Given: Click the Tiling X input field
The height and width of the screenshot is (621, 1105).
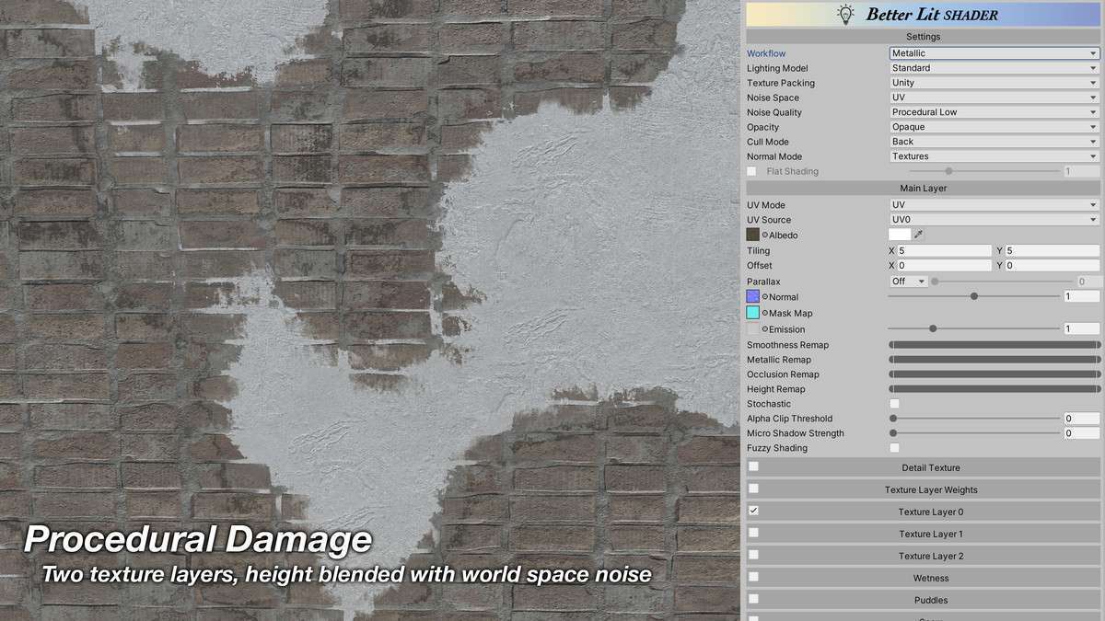Looking at the screenshot, I should [945, 250].
